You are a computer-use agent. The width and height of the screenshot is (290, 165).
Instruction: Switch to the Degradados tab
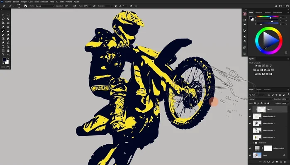click(x=278, y=12)
